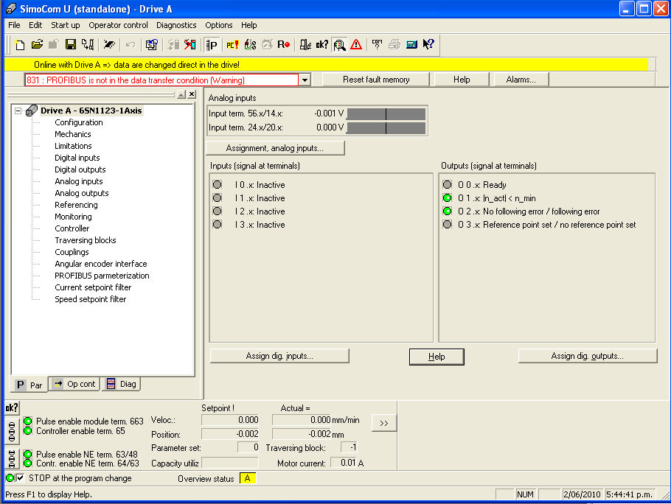Click the blue terminal display icon
671x504 pixels.
(411, 44)
